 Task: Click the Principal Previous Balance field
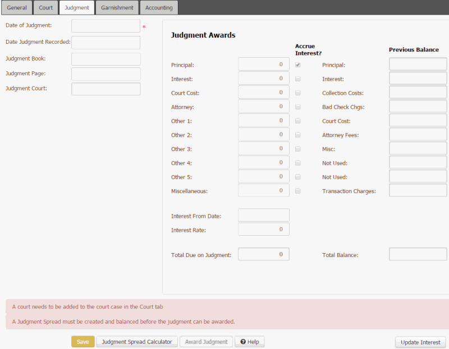coord(418,63)
